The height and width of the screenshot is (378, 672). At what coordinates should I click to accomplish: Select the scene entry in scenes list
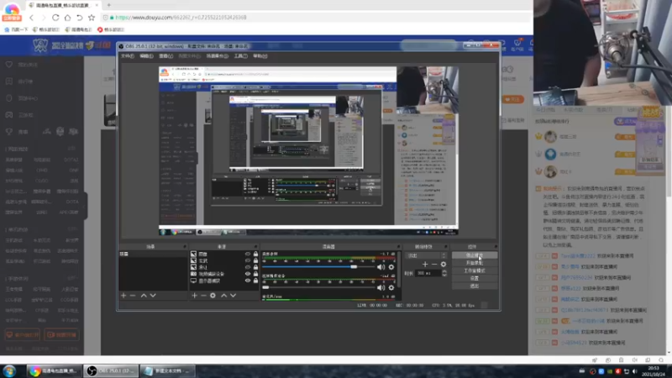(x=153, y=255)
